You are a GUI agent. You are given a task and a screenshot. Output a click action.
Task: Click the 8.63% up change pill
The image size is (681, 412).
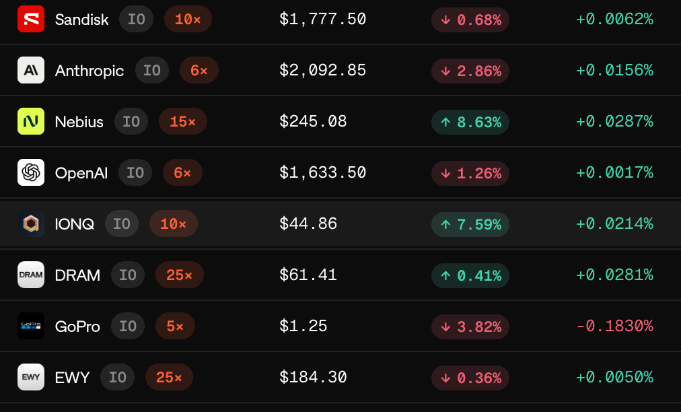coord(470,122)
